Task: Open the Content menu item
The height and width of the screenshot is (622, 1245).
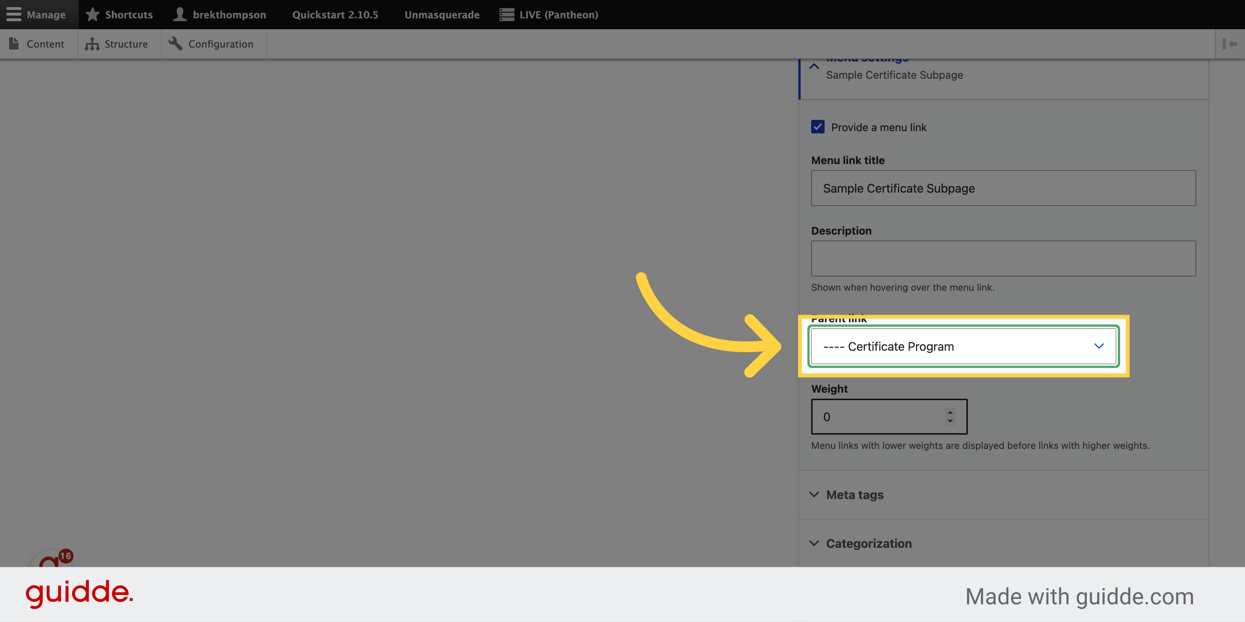Action: pos(45,43)
